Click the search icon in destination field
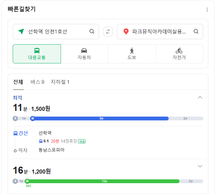Viewport: 215px width, 194px height. 196,31
